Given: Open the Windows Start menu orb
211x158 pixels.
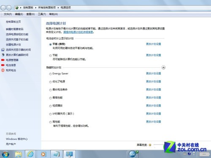Looking at the screenshot, I should [x=5, y=154].
